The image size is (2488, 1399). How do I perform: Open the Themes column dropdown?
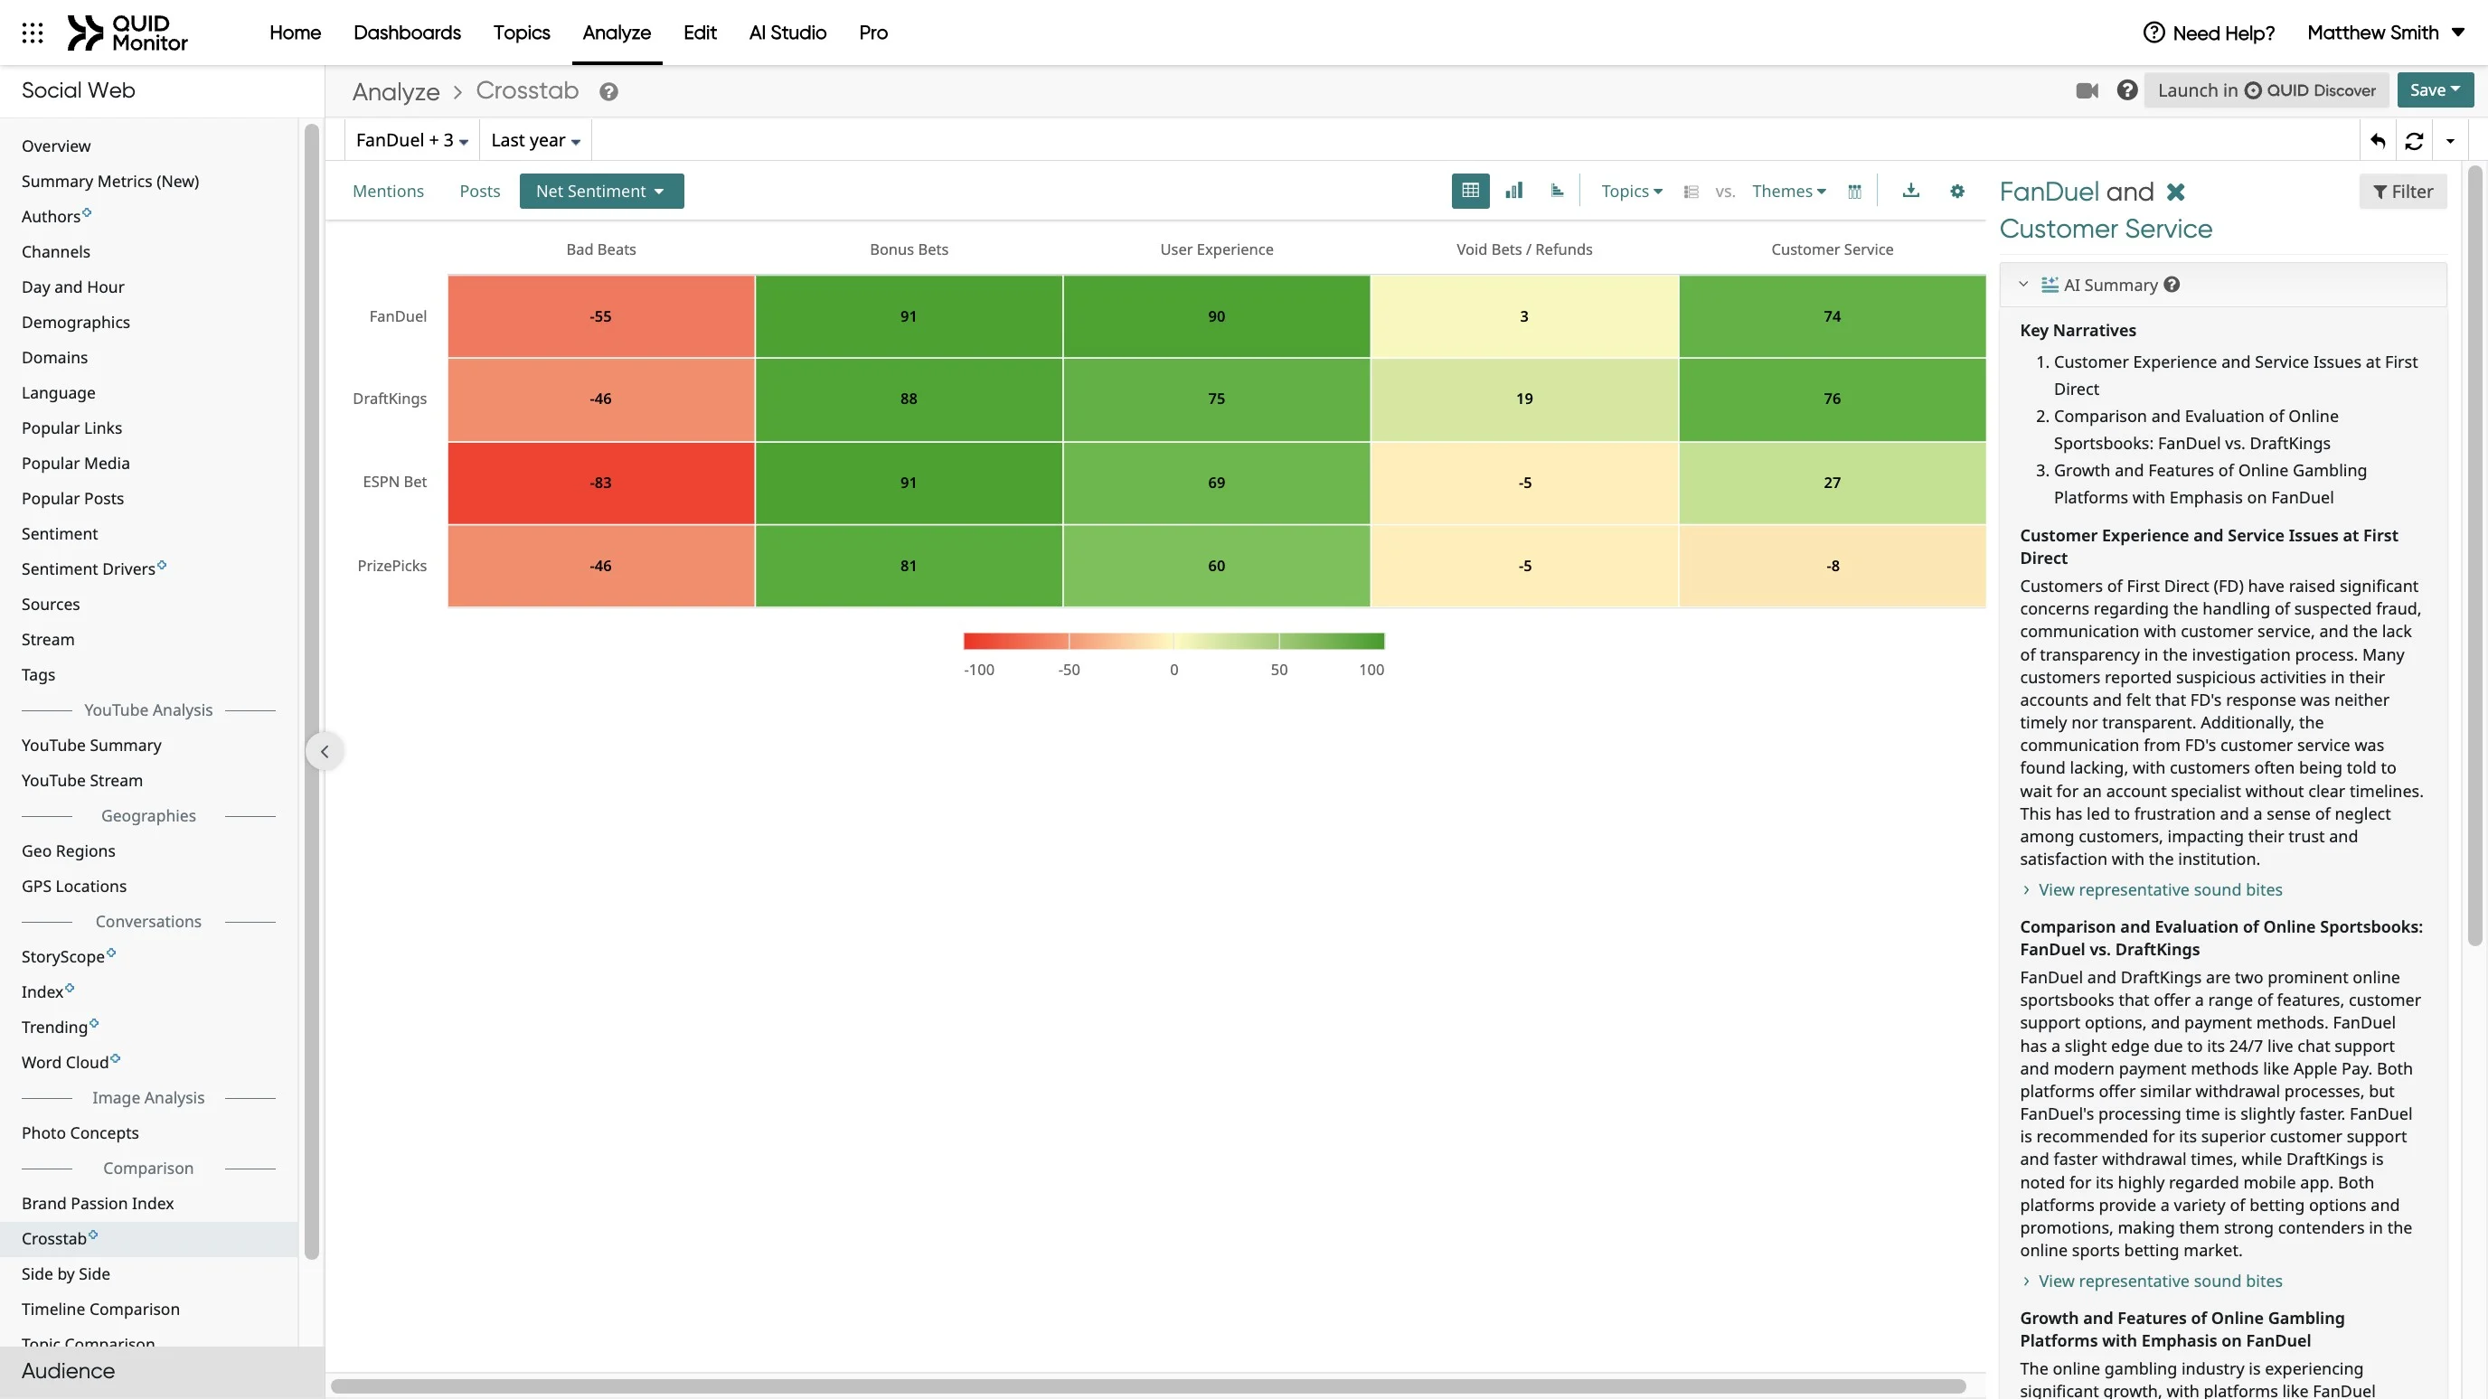coord(1789,192)
